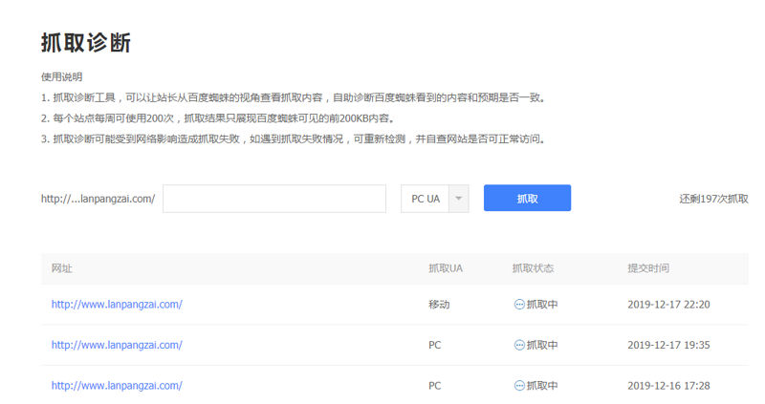Viewport: 765px width, 404px height.
Task: Click the blue 抓取 button
Action: pos(527,198)
